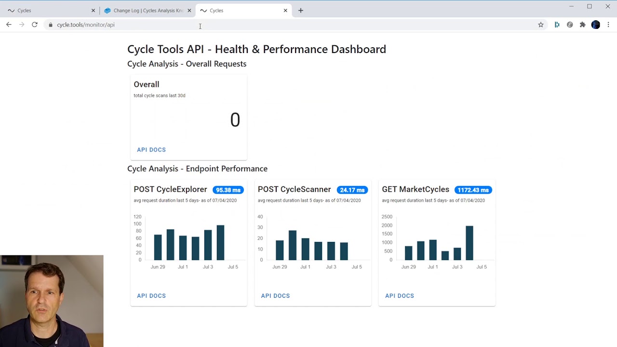Open API DOCS link in Overall card
The image size is (617, 347).
tap(151, 150)
